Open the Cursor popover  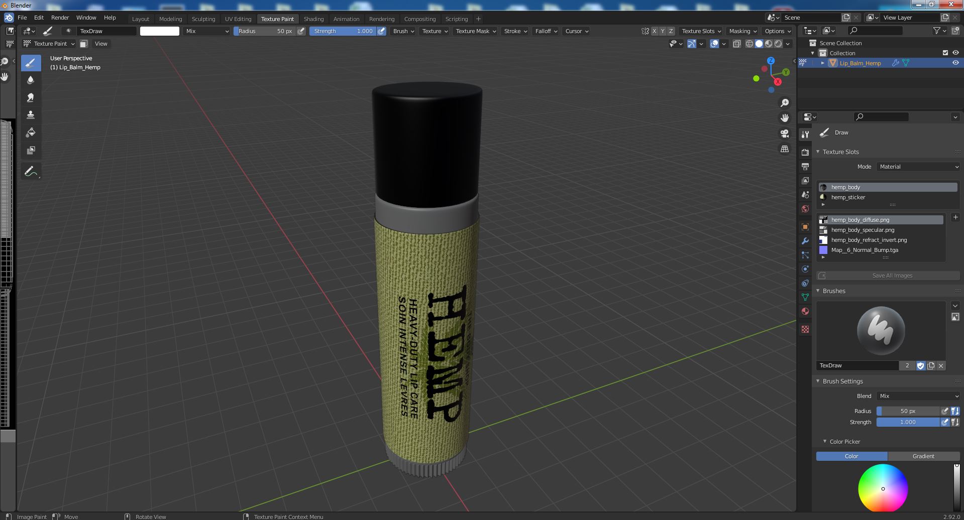[x=576, y=31]
